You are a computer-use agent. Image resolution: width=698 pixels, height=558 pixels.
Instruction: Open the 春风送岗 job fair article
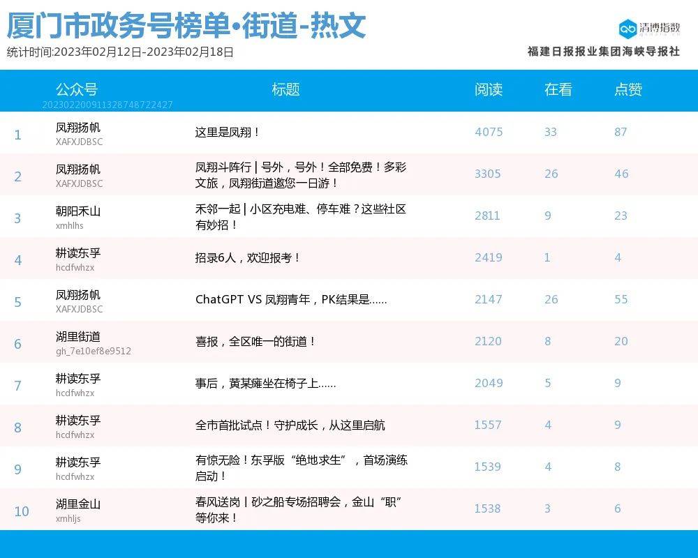(x=301, y=510)
